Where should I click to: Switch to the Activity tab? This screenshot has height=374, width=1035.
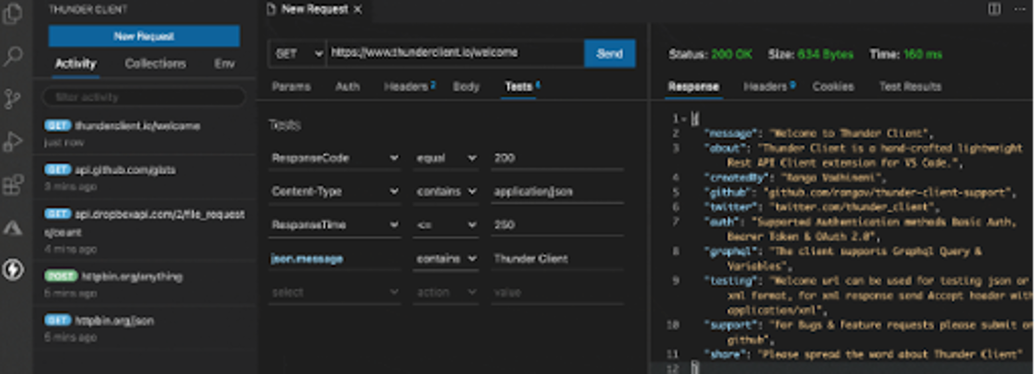pos(76,64)
